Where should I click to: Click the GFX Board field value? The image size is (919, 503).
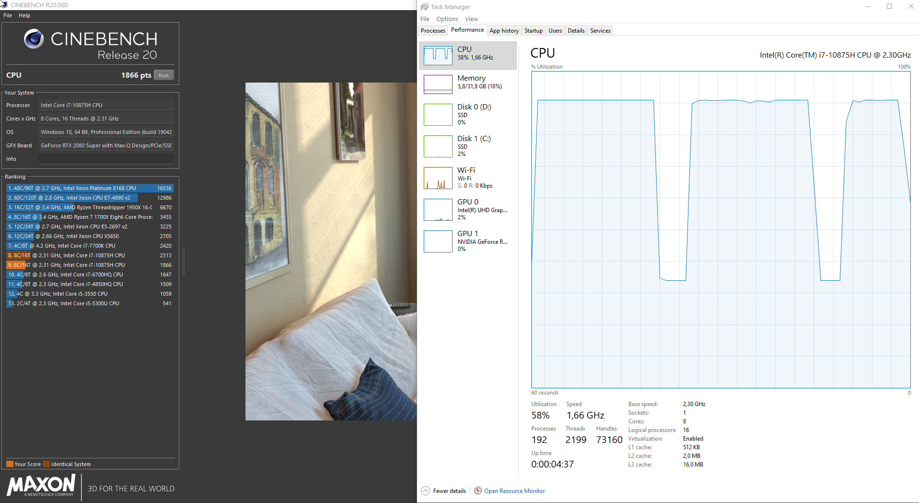pyautogui.click(x=106, y=145)
